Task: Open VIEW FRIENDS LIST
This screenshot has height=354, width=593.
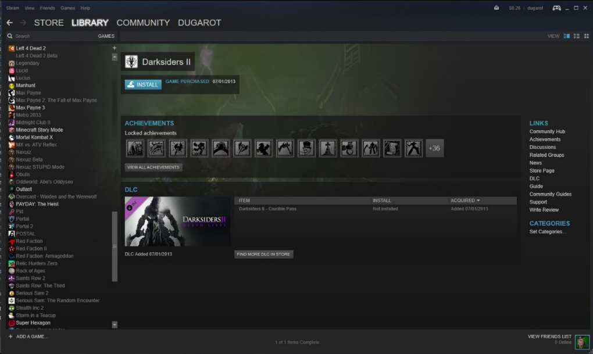Action: (x=549, y=336)
